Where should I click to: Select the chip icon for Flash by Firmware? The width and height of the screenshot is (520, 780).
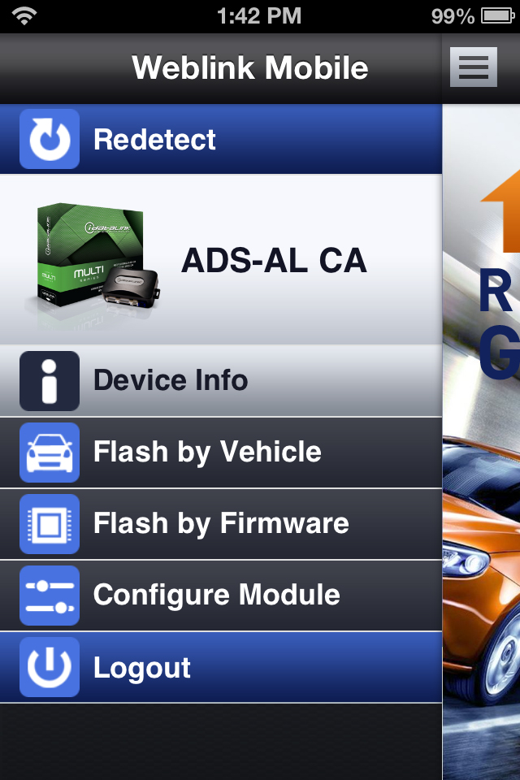point(50,524)
